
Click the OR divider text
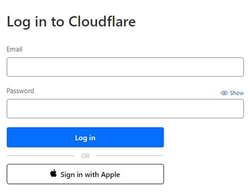click(85, 156)
